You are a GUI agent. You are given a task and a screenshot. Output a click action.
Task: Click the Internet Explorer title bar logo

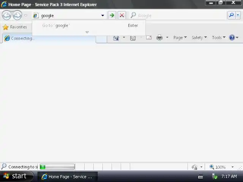tap(4, 4)
